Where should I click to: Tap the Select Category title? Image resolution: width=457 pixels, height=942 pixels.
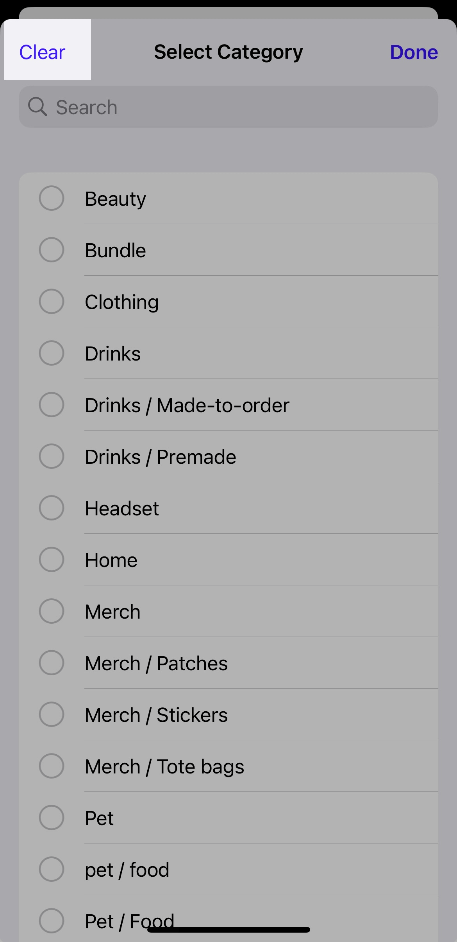(x=228, y=52)
